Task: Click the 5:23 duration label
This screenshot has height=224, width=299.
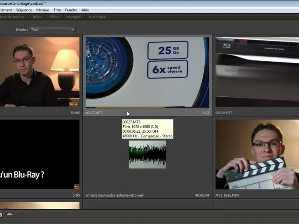Action: click(x=206, y=113)
